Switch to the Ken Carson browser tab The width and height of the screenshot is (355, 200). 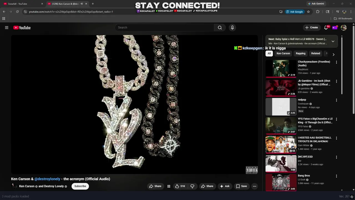point(67,4)
